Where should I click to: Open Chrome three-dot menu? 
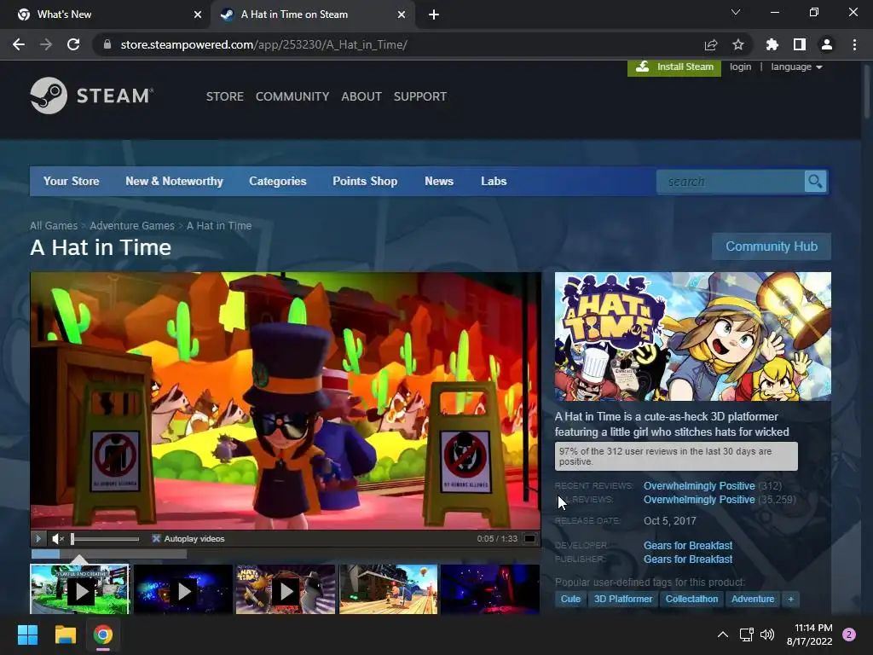854,44
